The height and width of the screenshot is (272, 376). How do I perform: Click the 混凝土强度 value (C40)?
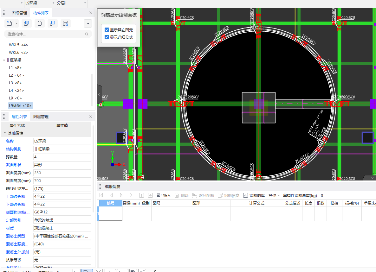click(62, 244)
